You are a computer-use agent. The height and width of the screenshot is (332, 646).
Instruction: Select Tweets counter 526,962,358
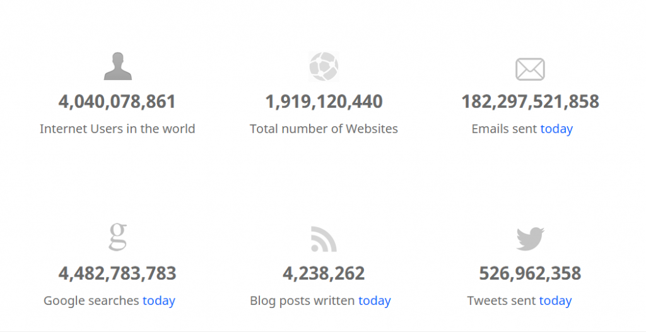[530, 273]
